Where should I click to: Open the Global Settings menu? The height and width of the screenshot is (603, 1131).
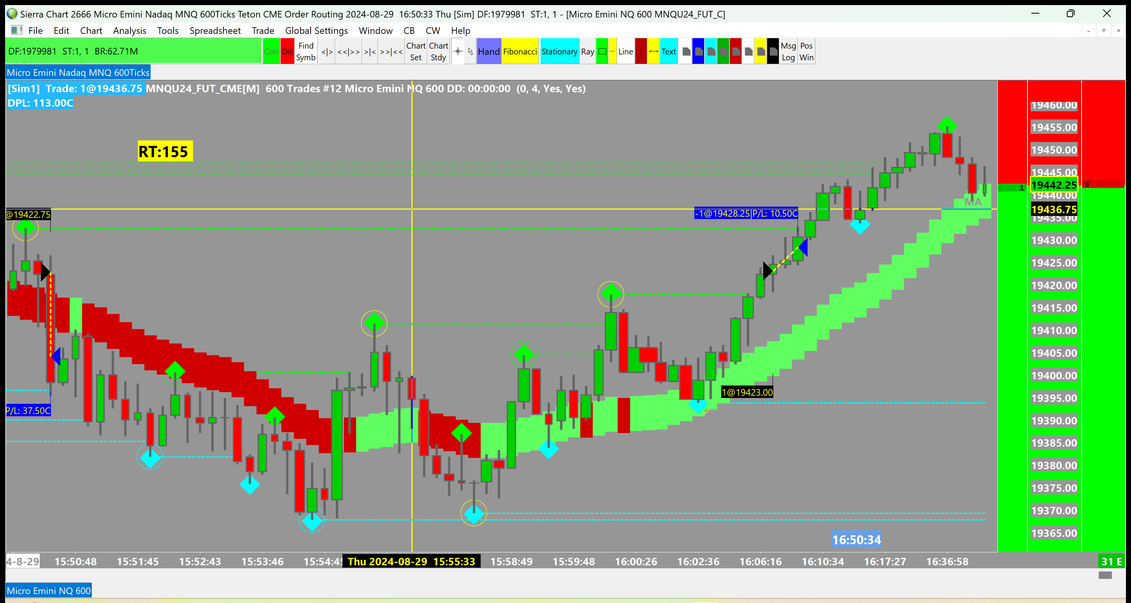coord(316,30)
